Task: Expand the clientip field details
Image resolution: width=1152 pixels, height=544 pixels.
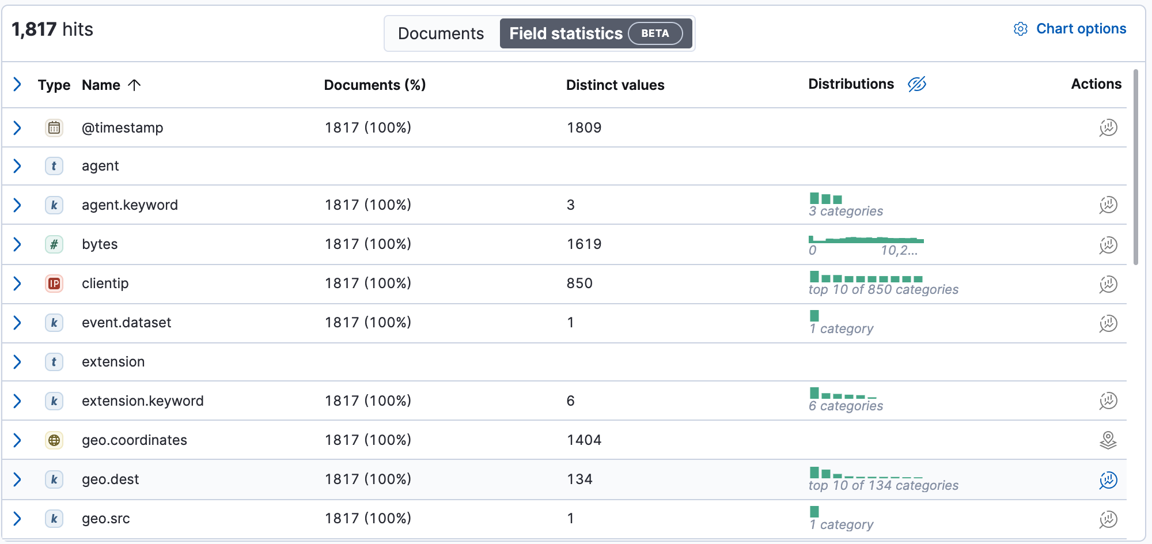Action: click(17, 284)
